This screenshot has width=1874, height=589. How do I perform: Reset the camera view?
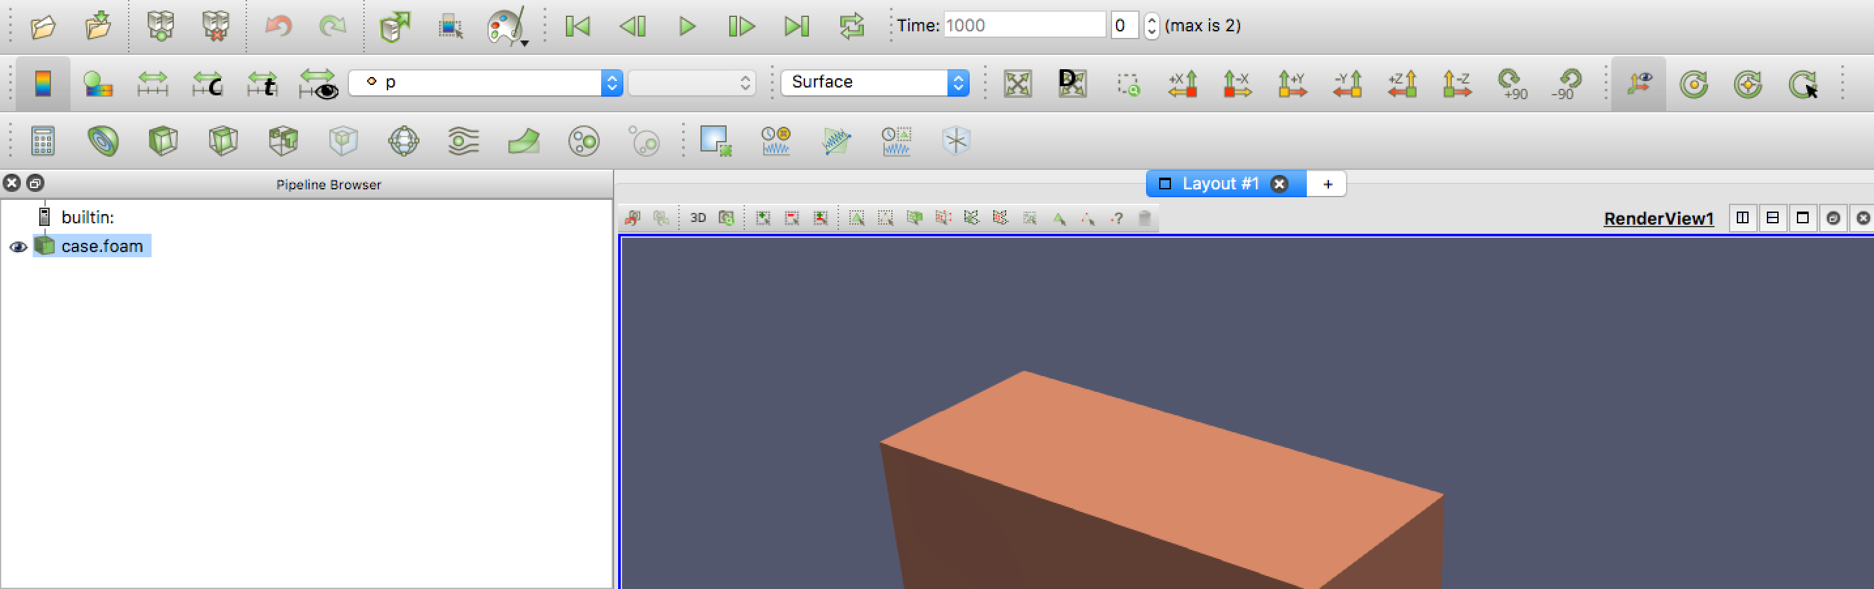pos(1018,84)
